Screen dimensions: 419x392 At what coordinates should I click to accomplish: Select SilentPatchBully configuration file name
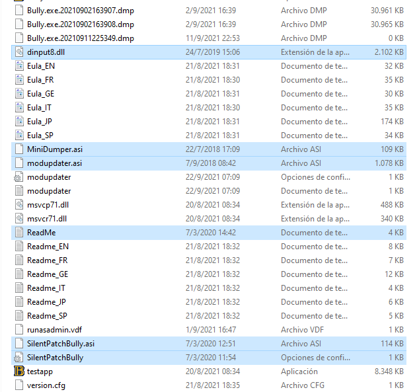[x=55, y=358]
